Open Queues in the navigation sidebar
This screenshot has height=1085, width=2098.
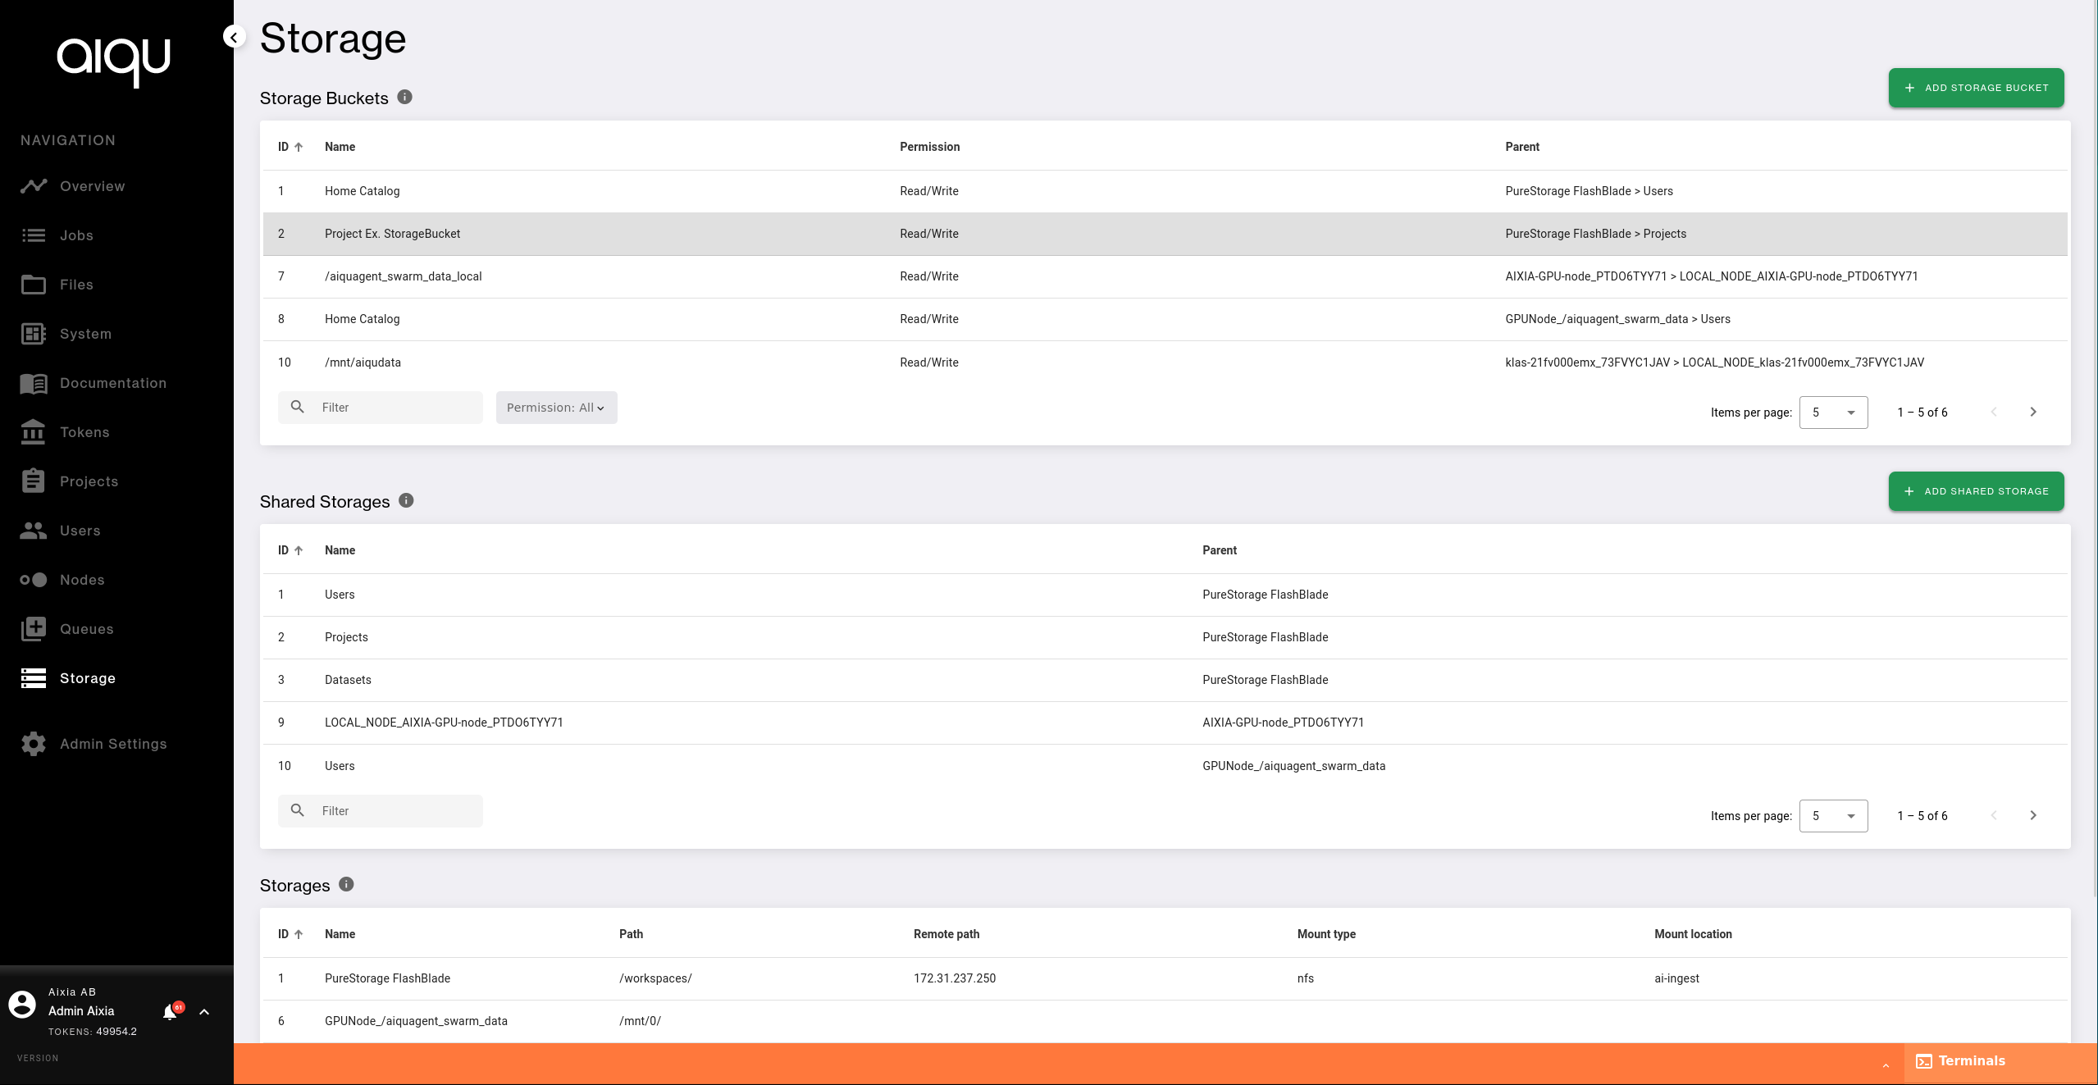click(x=86, y=629)
